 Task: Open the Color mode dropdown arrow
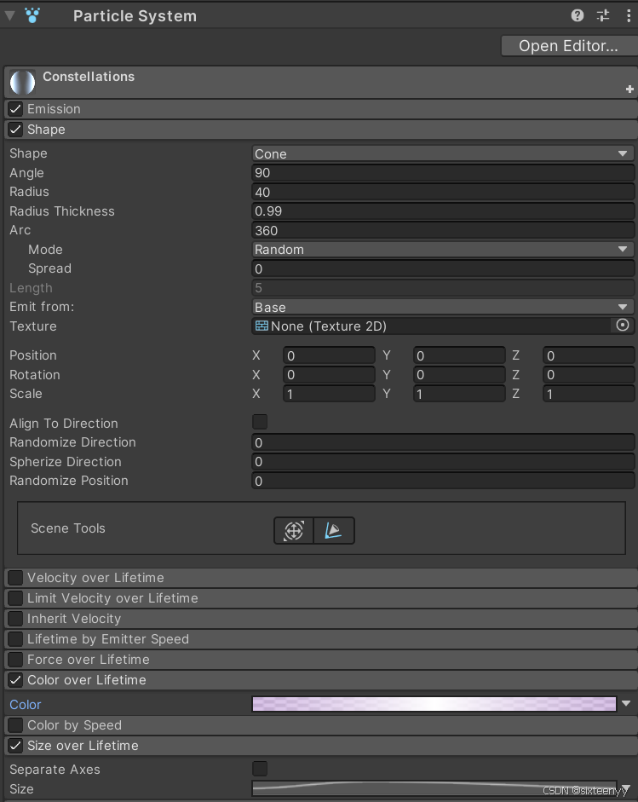click(626, 704)
